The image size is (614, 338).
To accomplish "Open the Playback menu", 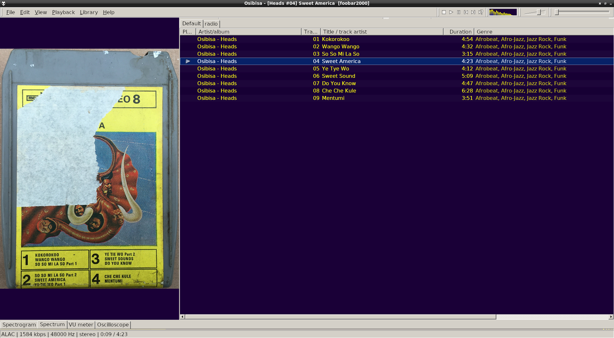I will 63,12.
